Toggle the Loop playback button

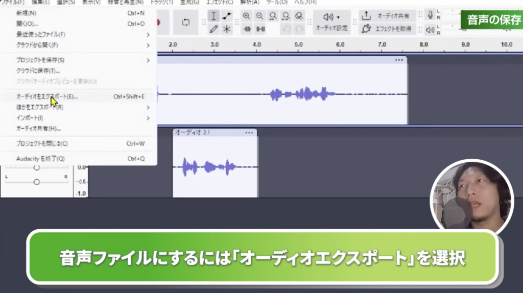(185, 22)
